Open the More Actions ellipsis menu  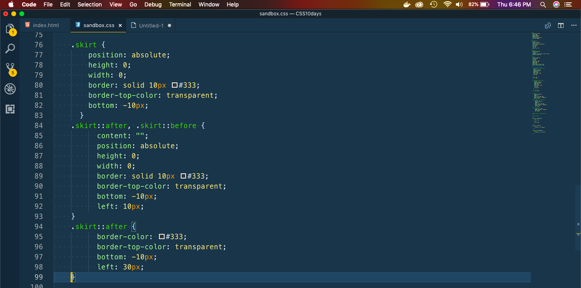pos(574,25)
